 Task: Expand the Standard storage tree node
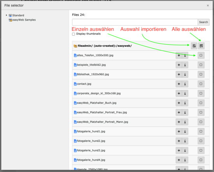click(x=6, y=15)
